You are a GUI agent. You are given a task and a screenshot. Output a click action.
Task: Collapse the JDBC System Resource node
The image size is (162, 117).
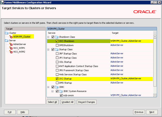52,91
